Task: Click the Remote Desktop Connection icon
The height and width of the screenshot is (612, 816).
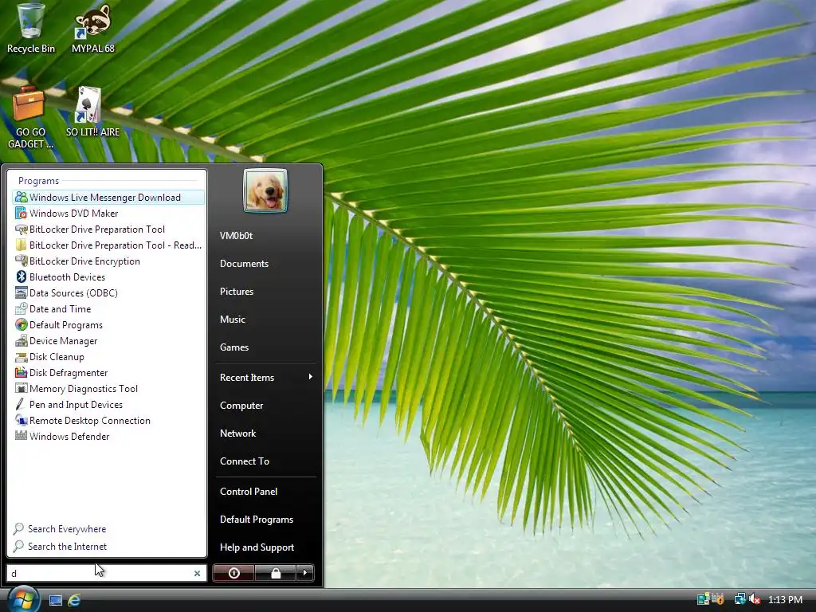Action: tap(21, 421)
